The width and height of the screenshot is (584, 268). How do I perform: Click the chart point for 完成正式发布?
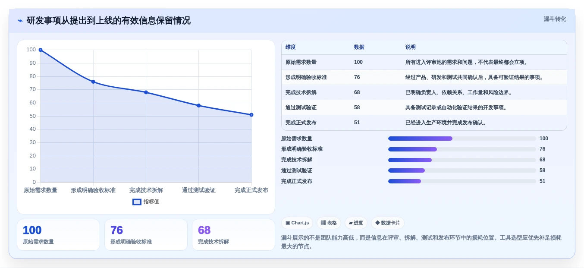[x=251, y=115]
